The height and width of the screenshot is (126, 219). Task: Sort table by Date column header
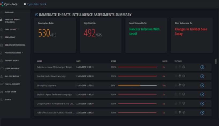tap(78, 61)
